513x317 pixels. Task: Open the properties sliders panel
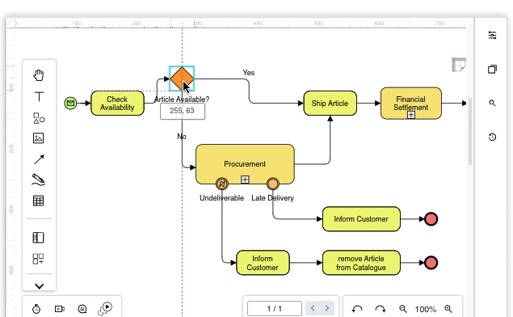(492, 35)
